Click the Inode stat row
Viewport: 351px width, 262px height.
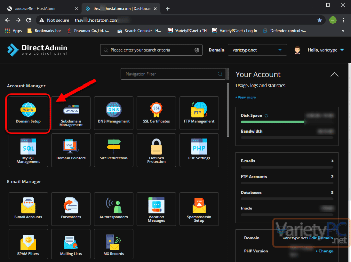click(287, 211)
